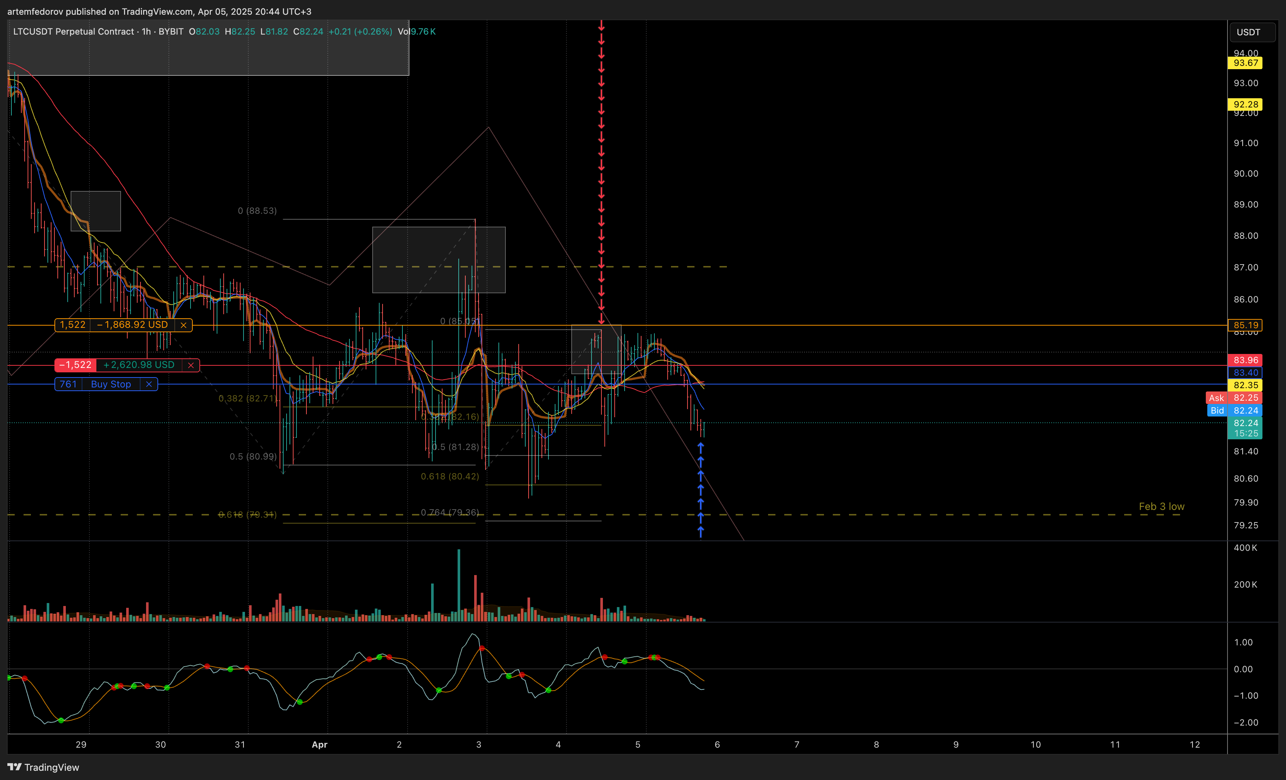Viewport: 1286px width, 780px height.
Task: Click the 6 date on the time axis
Action: pyautogui.click(x=717, y=745)
